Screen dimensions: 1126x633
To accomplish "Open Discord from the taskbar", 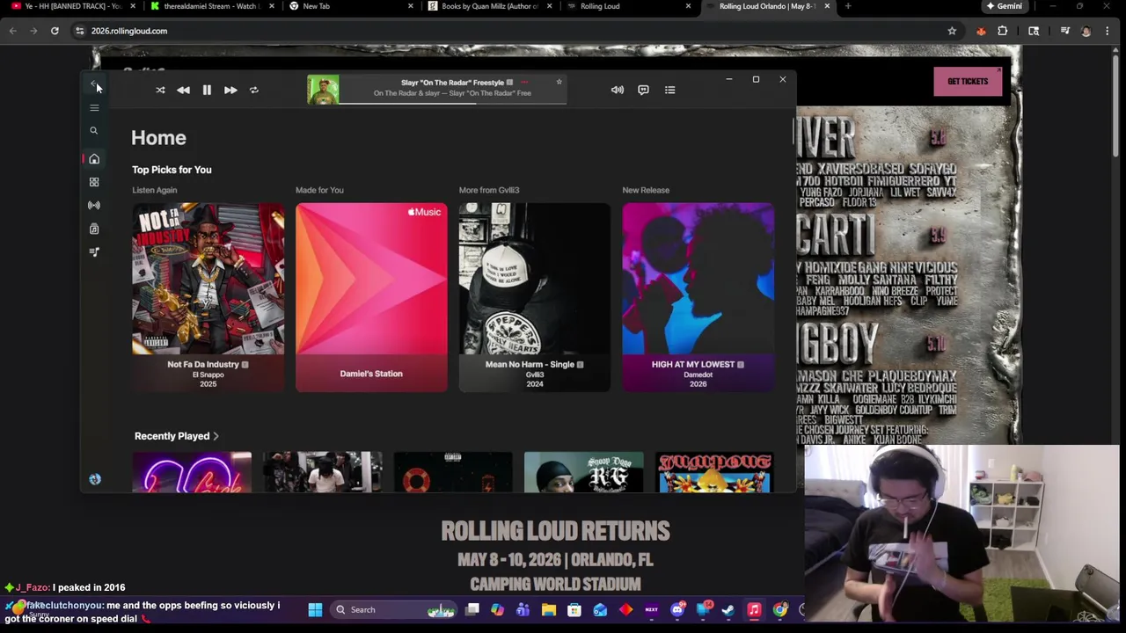I will 677,609.
